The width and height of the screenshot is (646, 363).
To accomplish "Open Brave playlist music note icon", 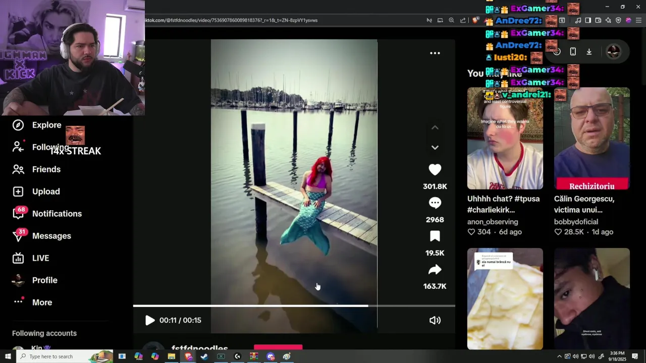I will [x=578, y=20].
